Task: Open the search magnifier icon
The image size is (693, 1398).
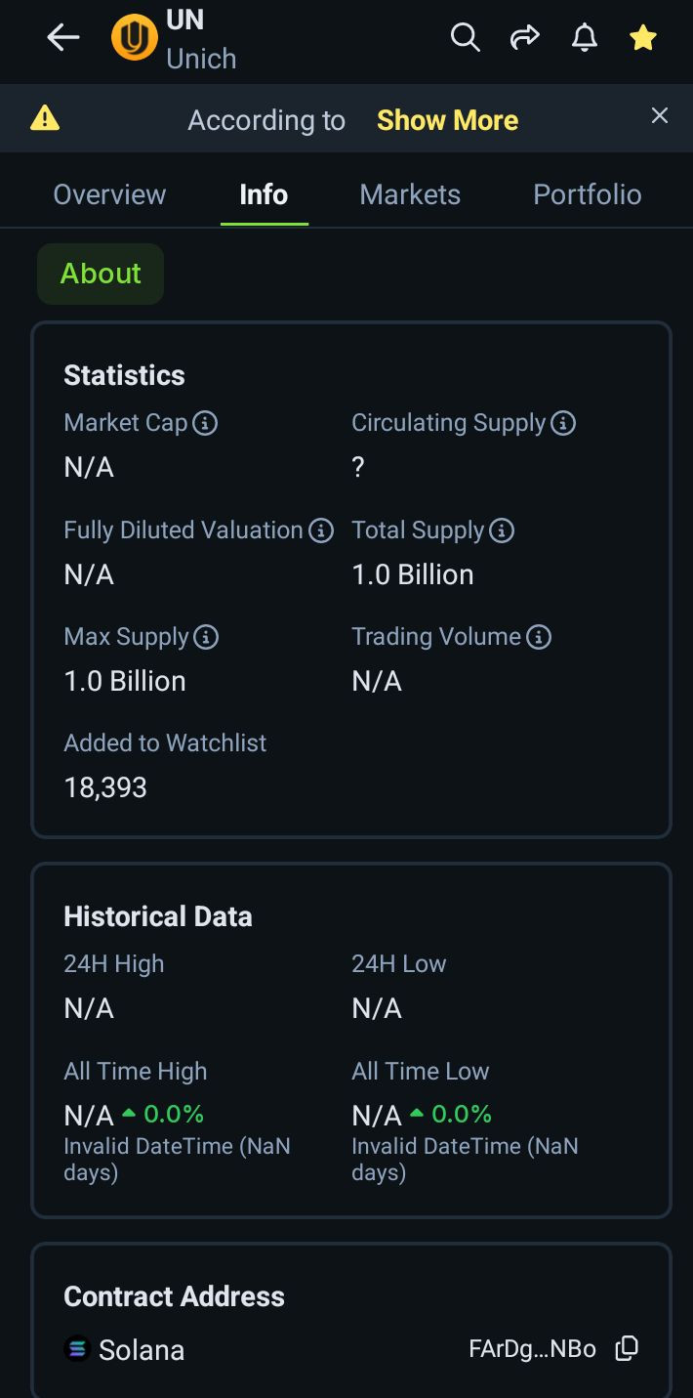Action: tap(466, 38)
